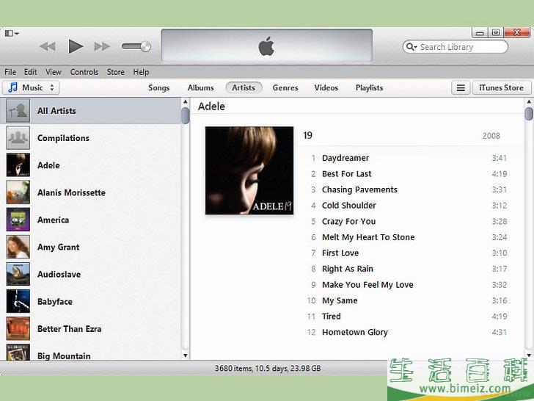The image size is (534, 401).
Task: Select the Alanis Morissette artist name
Action: click(71, 192)
